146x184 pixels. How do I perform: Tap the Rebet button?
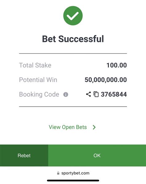pyautogui.click(x=24, y=155)
